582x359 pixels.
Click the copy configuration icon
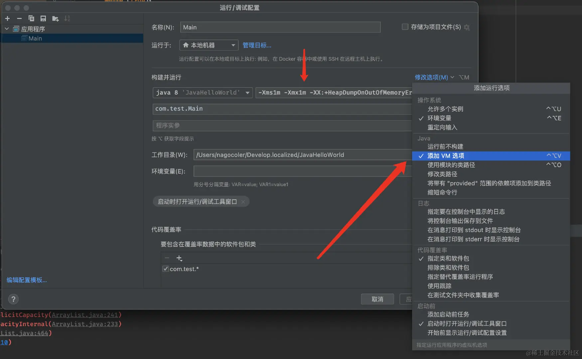tap(31, 19)
